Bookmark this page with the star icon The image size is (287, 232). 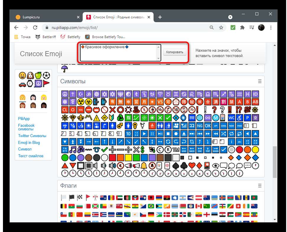coord(221,27)
